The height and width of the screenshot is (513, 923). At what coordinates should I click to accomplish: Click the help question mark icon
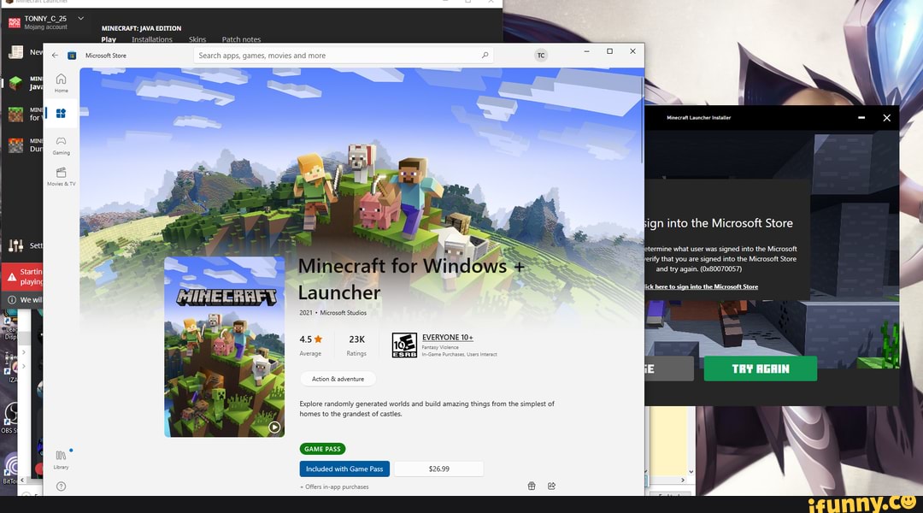click(x=61, y=486)
